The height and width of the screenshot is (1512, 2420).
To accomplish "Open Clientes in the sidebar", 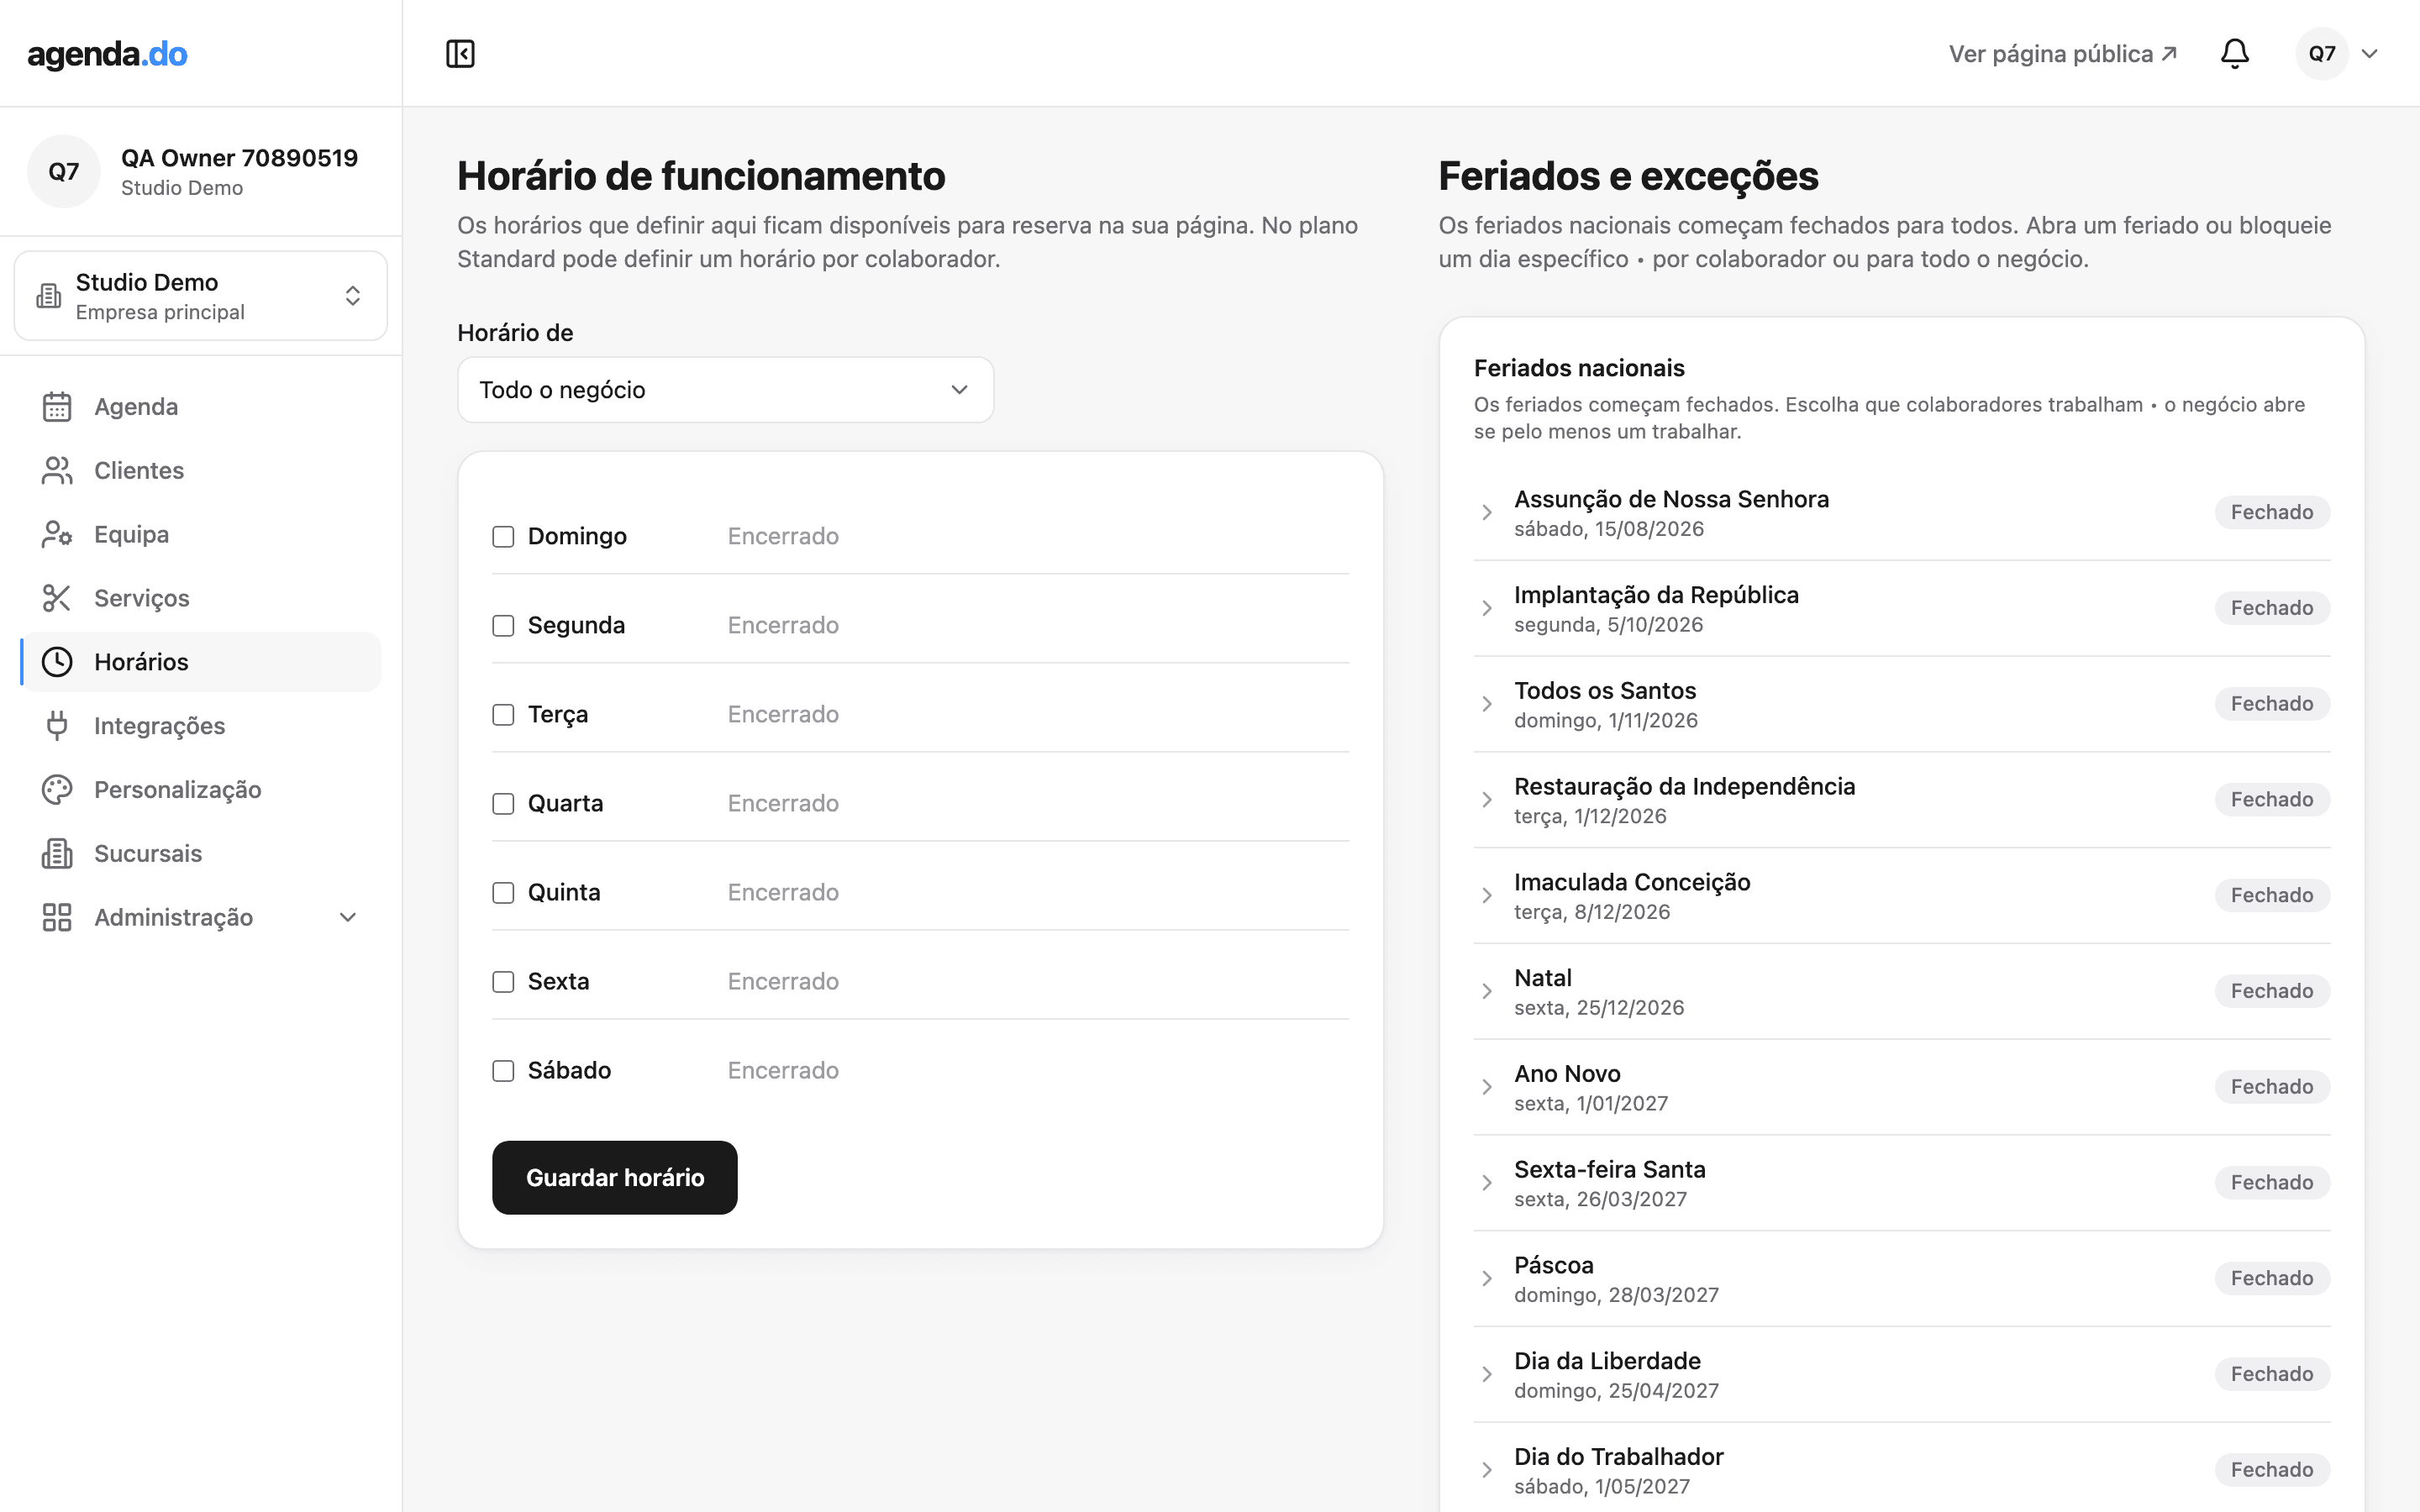I will (201, 471).
